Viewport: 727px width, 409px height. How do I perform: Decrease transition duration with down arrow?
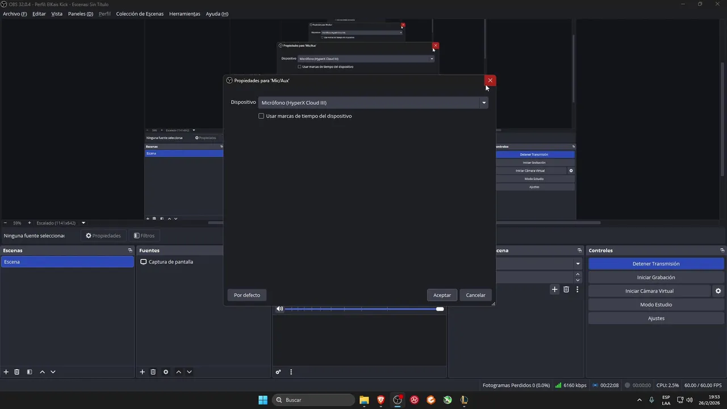click(x=578, y=280)
